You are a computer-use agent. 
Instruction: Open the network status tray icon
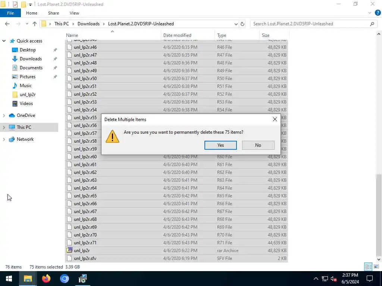point(325,279)
